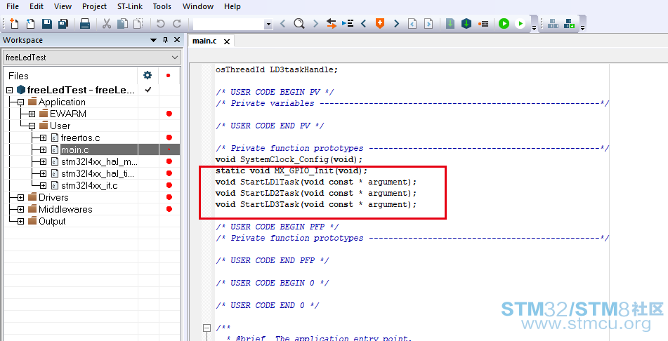Click the Undo arrow icon
668x341 pixels.
(x=161, y=24)
